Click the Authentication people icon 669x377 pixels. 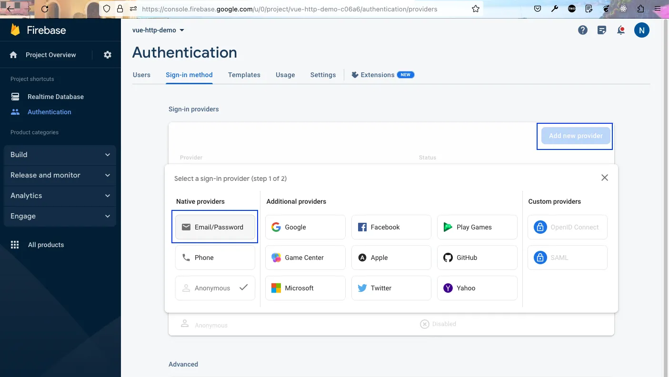tap(15, 112)
